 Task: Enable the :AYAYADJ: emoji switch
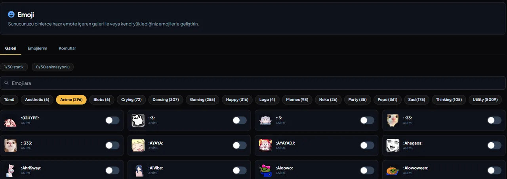pos(367,145)
